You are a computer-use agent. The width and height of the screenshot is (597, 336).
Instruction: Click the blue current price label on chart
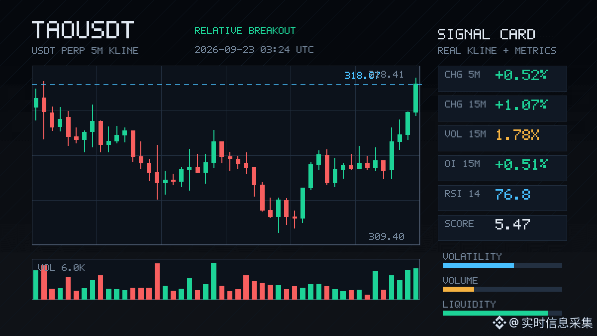pos(362,75)
